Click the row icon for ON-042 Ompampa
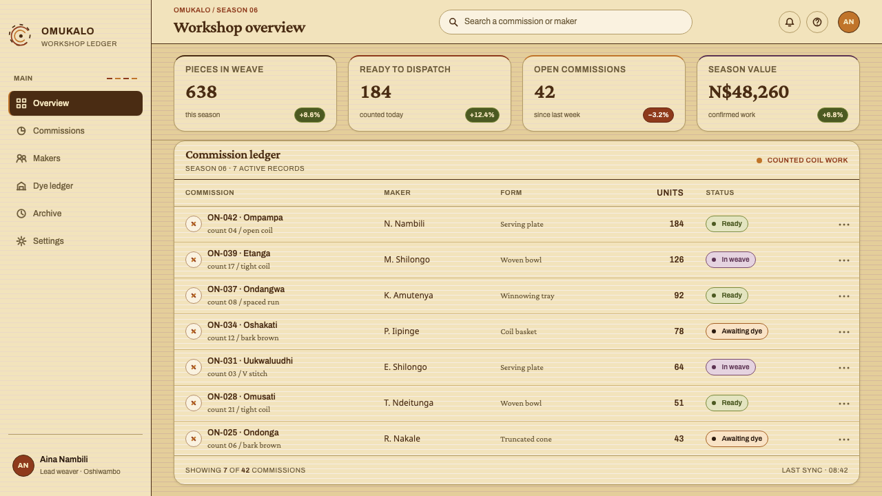Image resolution: width=882 pixels, height=496 pixels. pyautogui.click(x=194, y=224)
